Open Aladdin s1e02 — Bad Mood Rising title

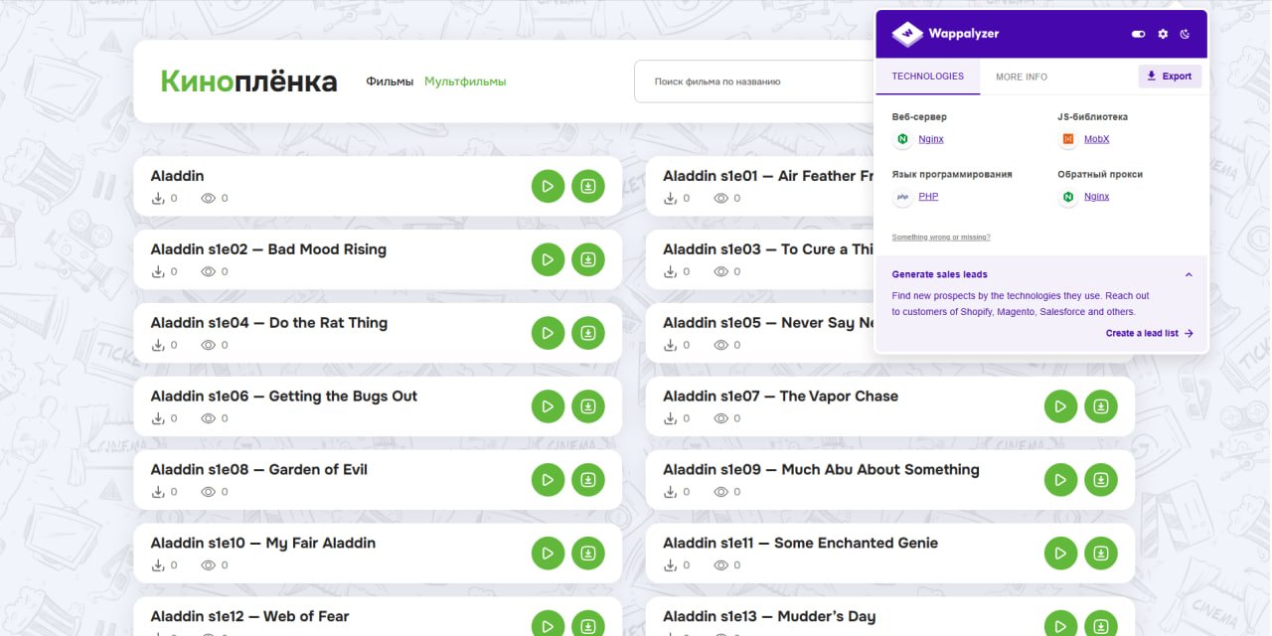click(268, 249)
